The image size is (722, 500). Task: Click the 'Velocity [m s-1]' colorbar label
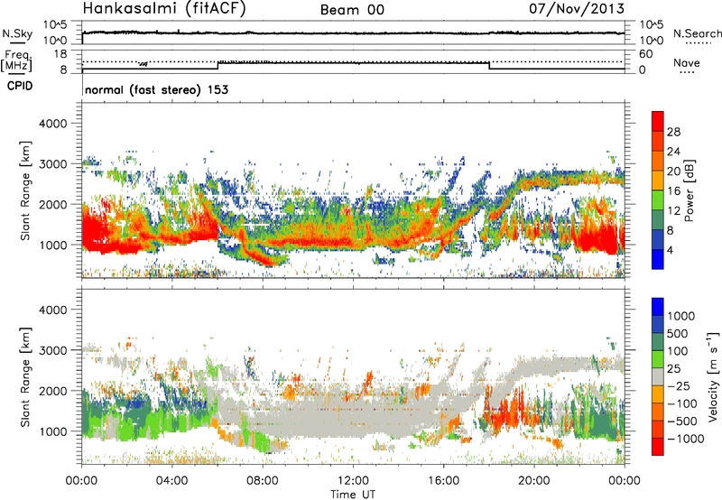(x=713, y=376)
